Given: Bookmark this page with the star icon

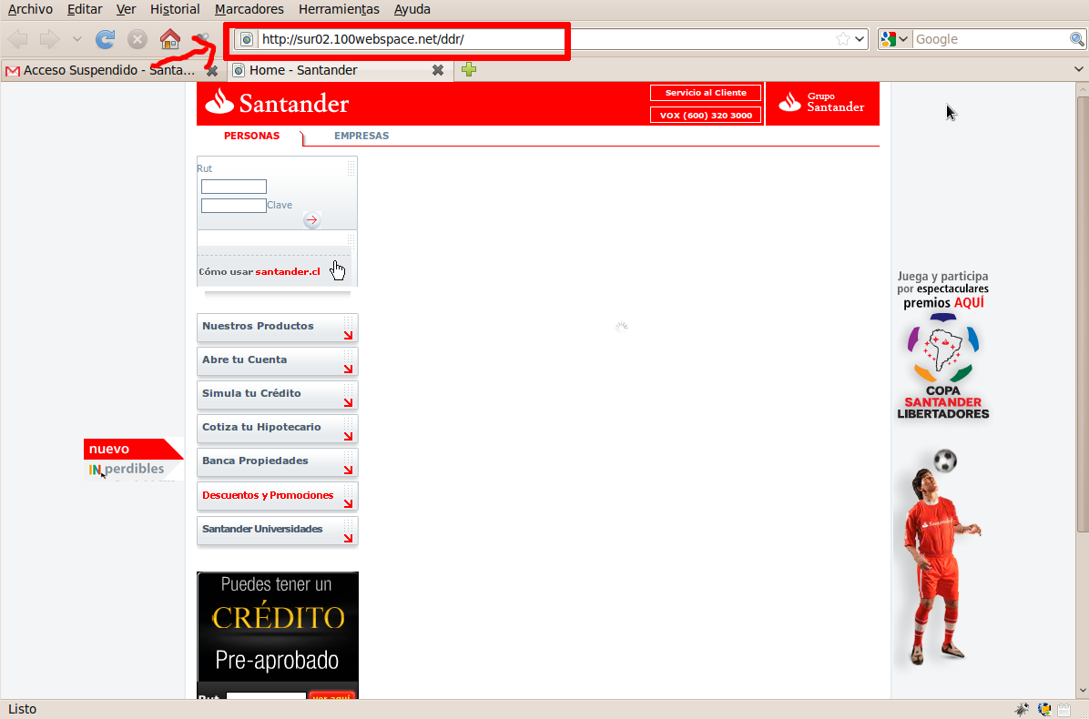Looking at the screenshot, I should point(842,39).
